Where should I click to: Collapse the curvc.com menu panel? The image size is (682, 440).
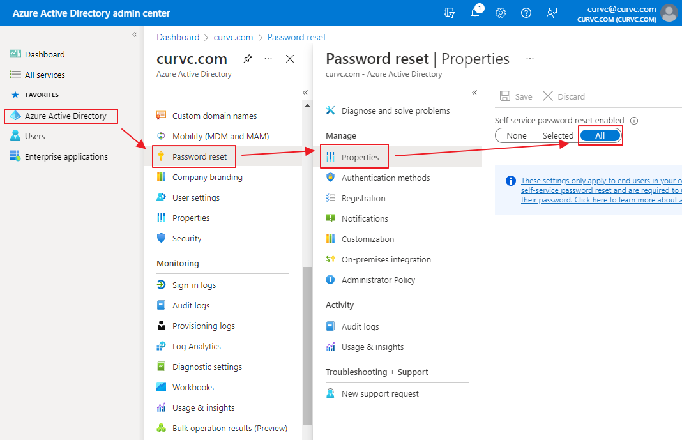coord(305,93)
